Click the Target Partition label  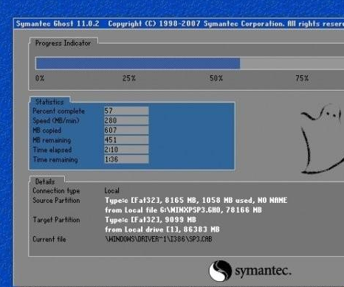click(x=56, y=220)
